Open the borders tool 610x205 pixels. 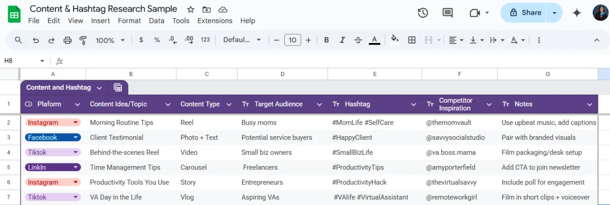coord(412,40)
